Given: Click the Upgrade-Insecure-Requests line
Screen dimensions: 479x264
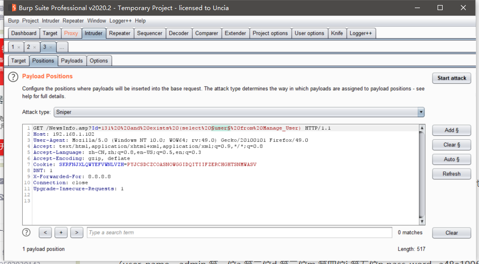Looking at the screenshot, I should point(78,189).
